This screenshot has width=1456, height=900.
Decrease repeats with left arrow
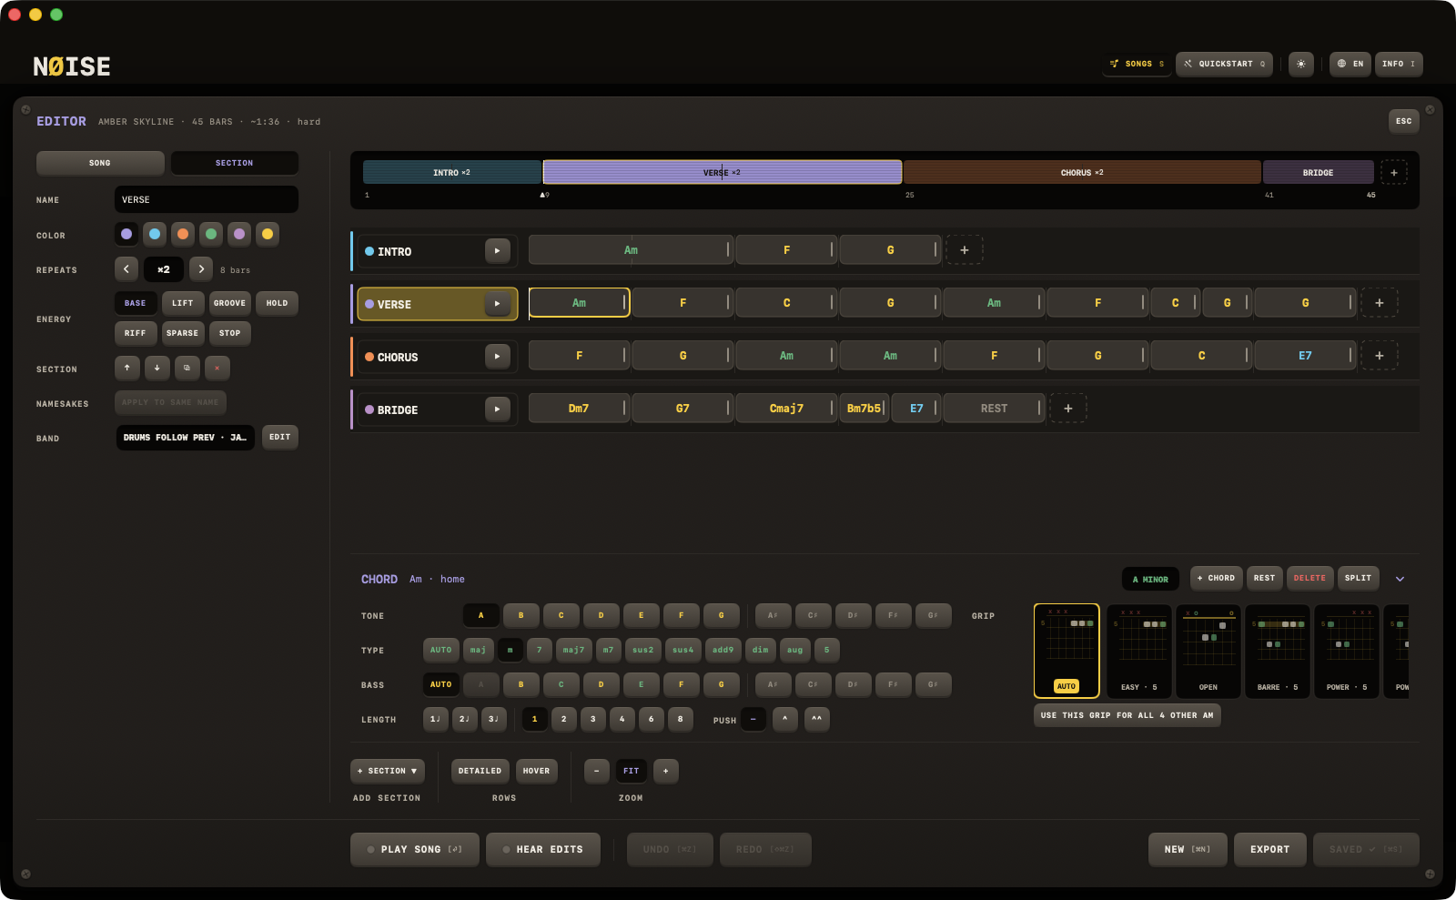coord(126,269)
